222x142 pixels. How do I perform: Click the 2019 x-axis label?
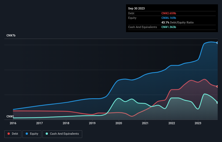(92, 123)
